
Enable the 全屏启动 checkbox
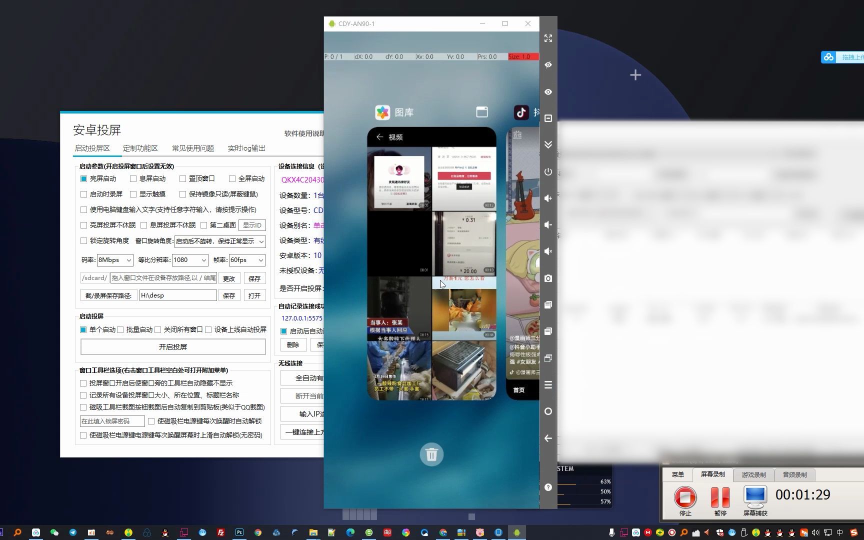pyautogui.click(x=232, y=178)
